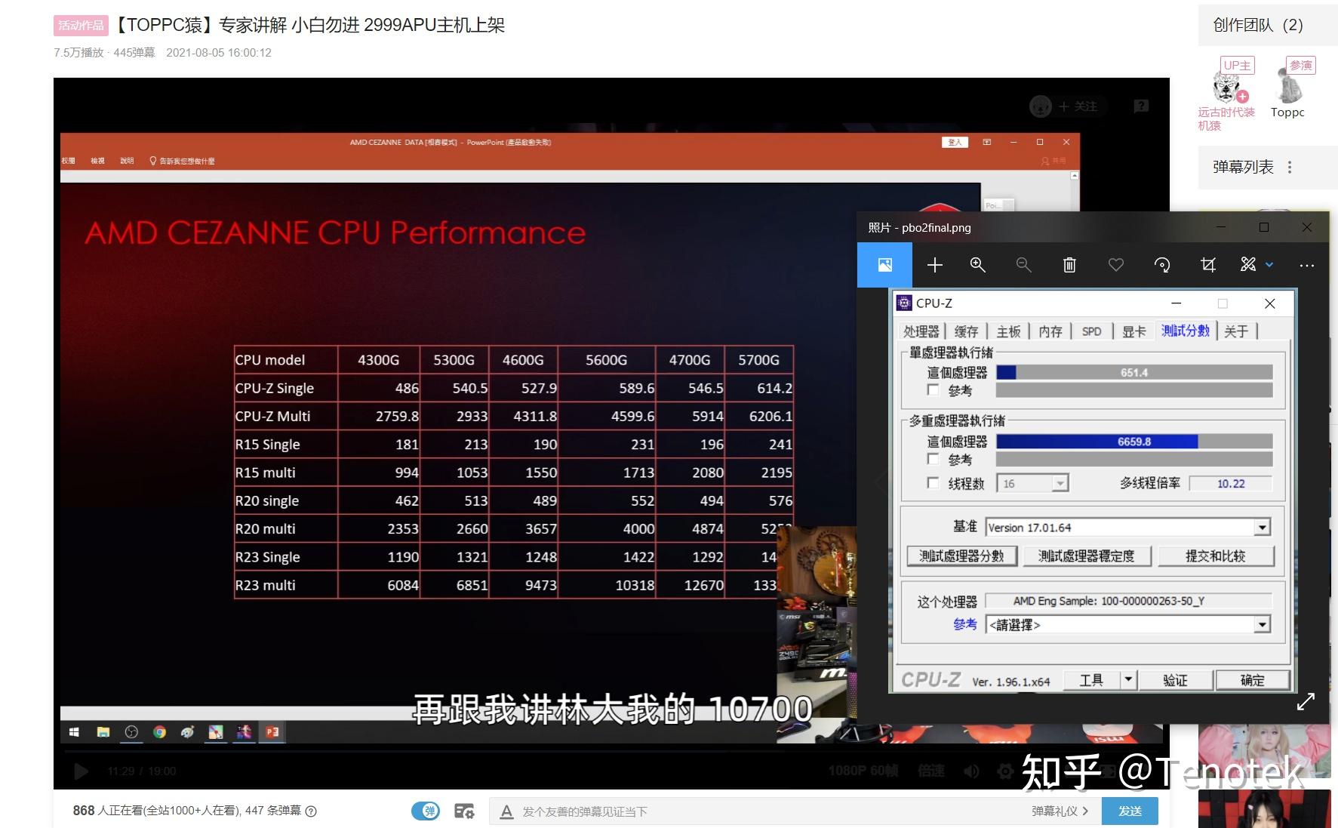Open the 倍速 playback speed menu
The width and height of the screenshot is (1338, 828).
[x=931, y=771]
